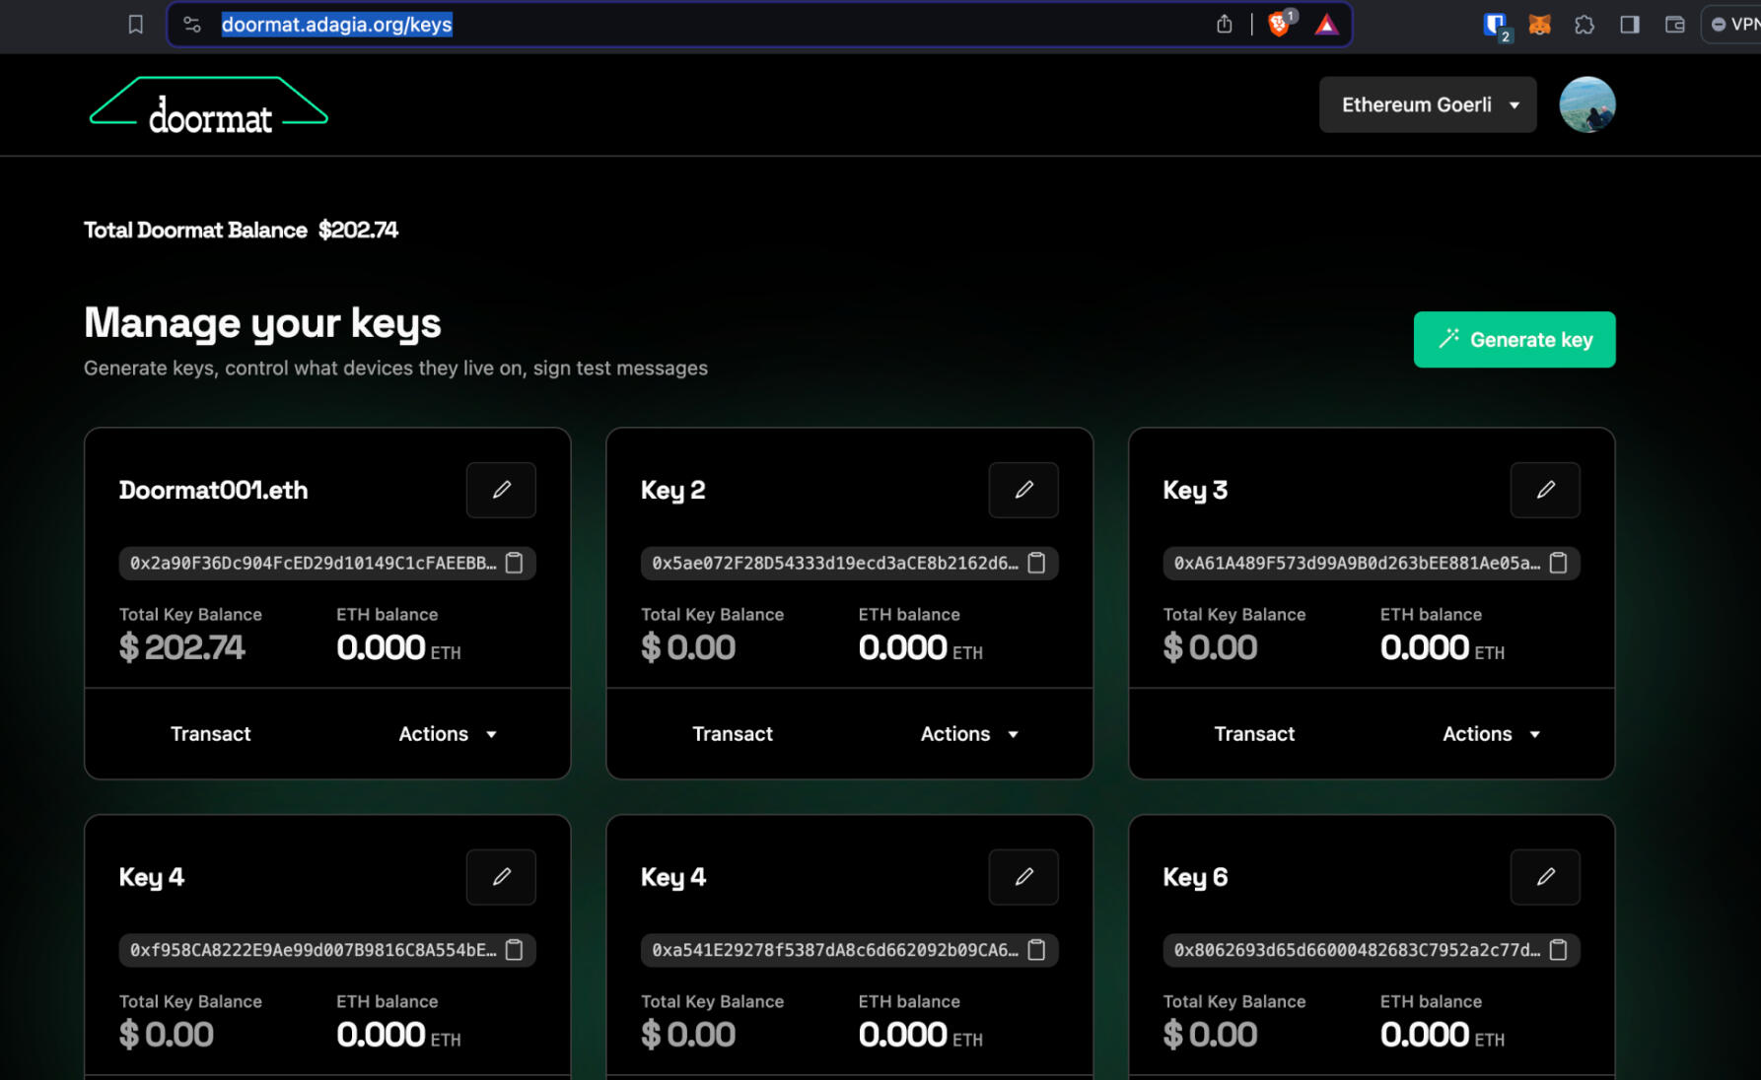Focus the doormat.adagia.org address bar
1761x1080 pixels.
(x=690, y=25)
